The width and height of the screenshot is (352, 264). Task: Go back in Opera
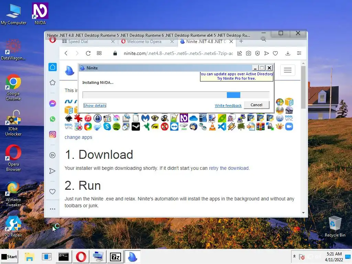(66, 53)
